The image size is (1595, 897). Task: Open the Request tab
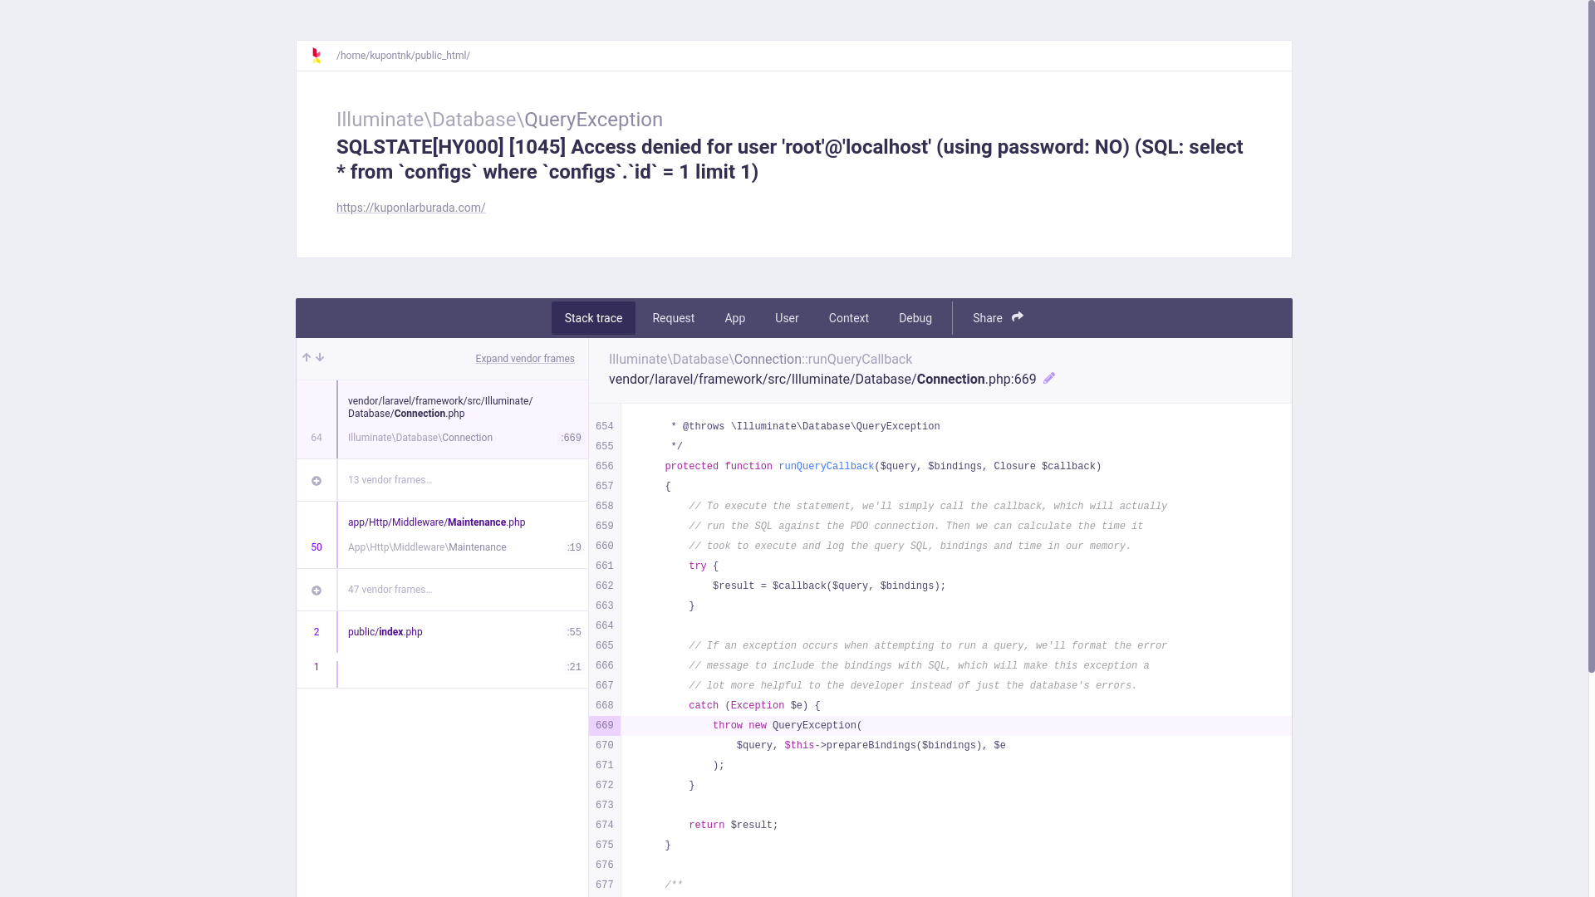click(674, 318)
